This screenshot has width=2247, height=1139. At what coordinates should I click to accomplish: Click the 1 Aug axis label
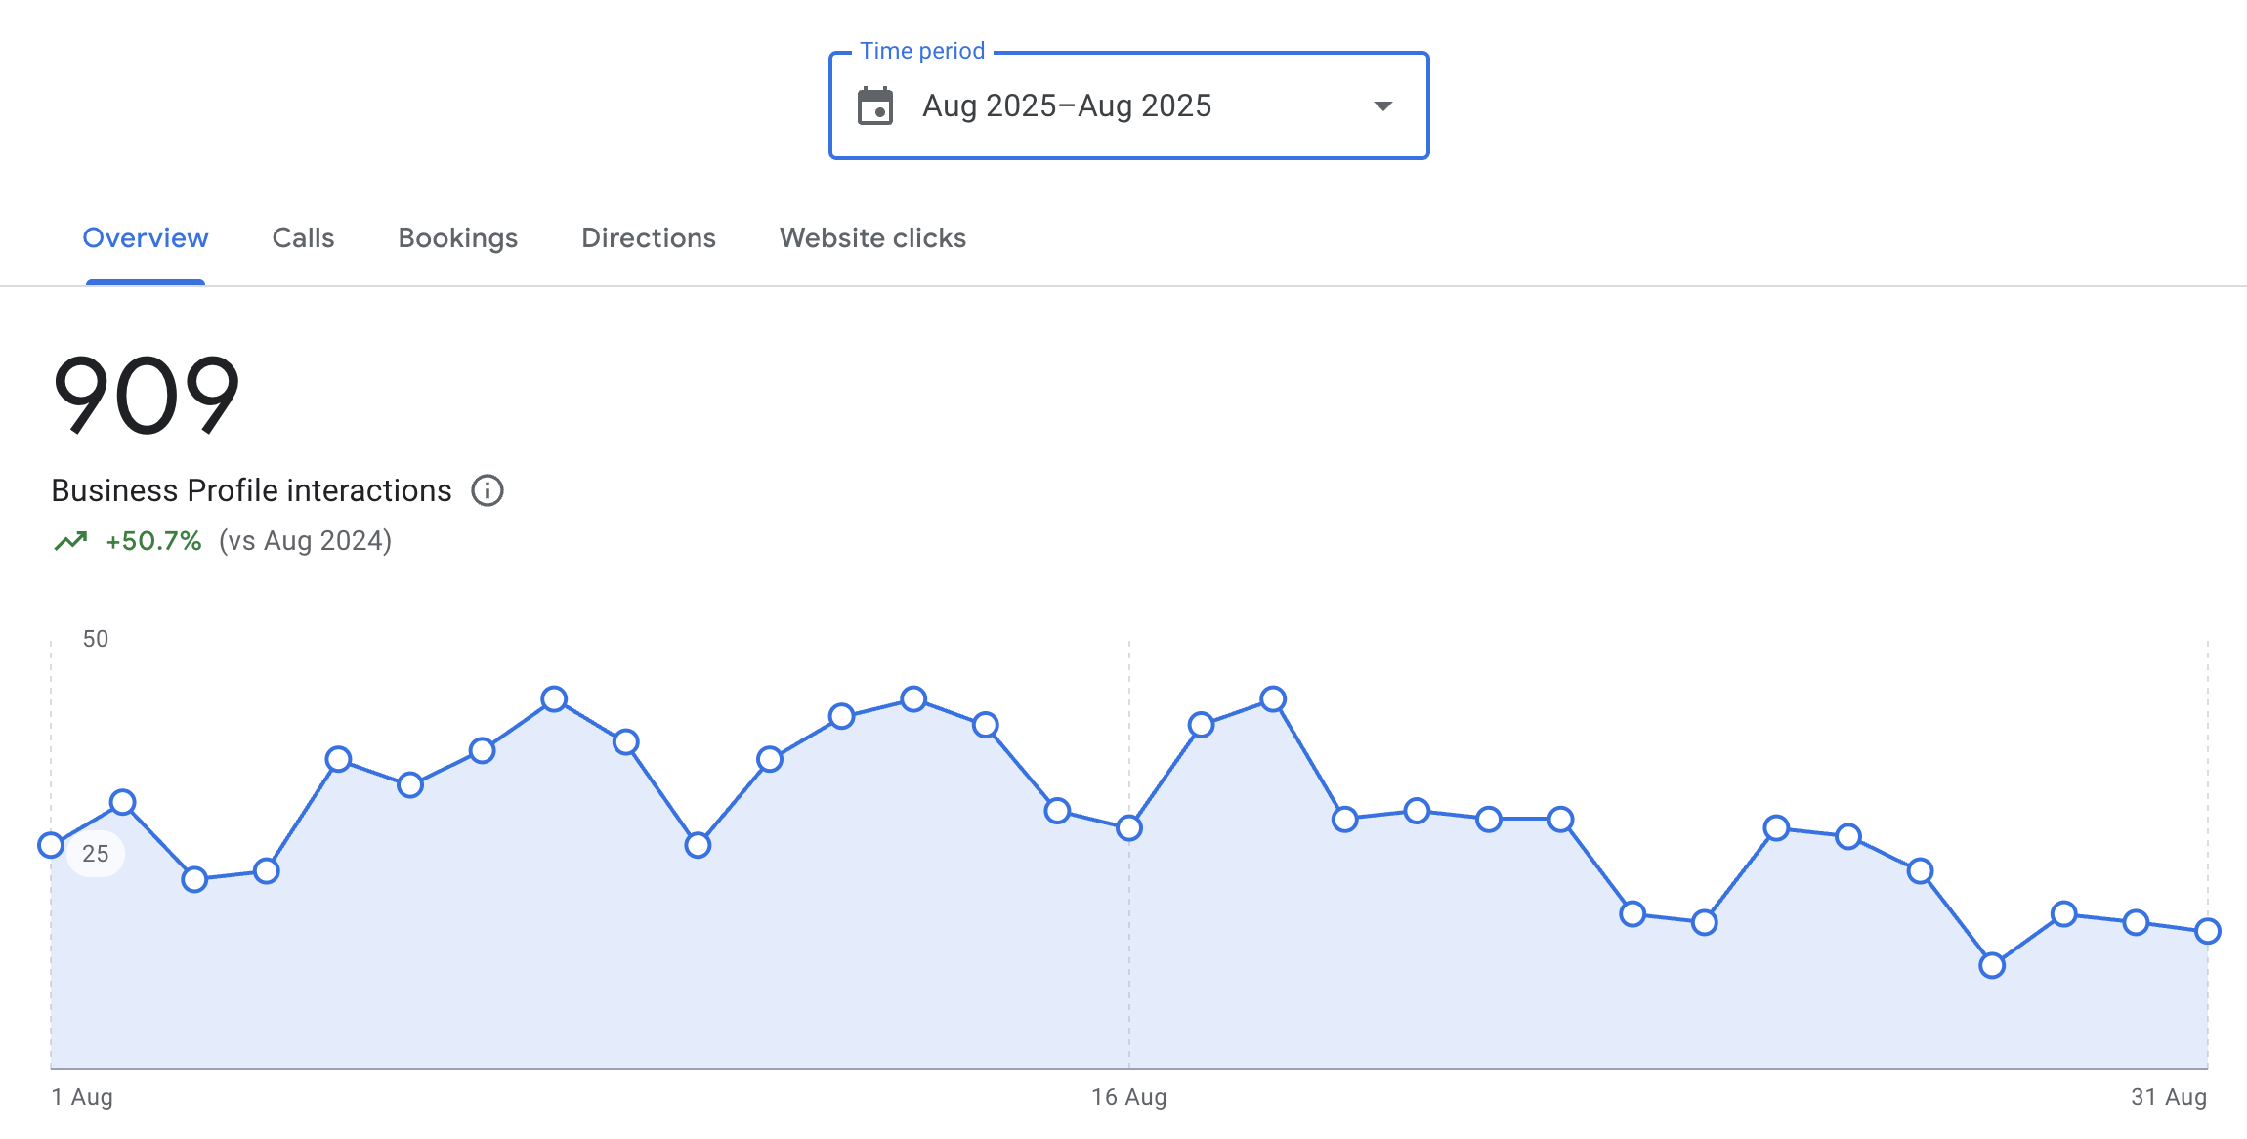82,1097
